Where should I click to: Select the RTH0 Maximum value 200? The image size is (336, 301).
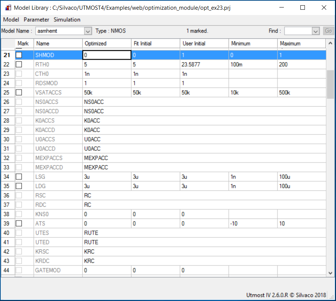[x=302, y=64]
